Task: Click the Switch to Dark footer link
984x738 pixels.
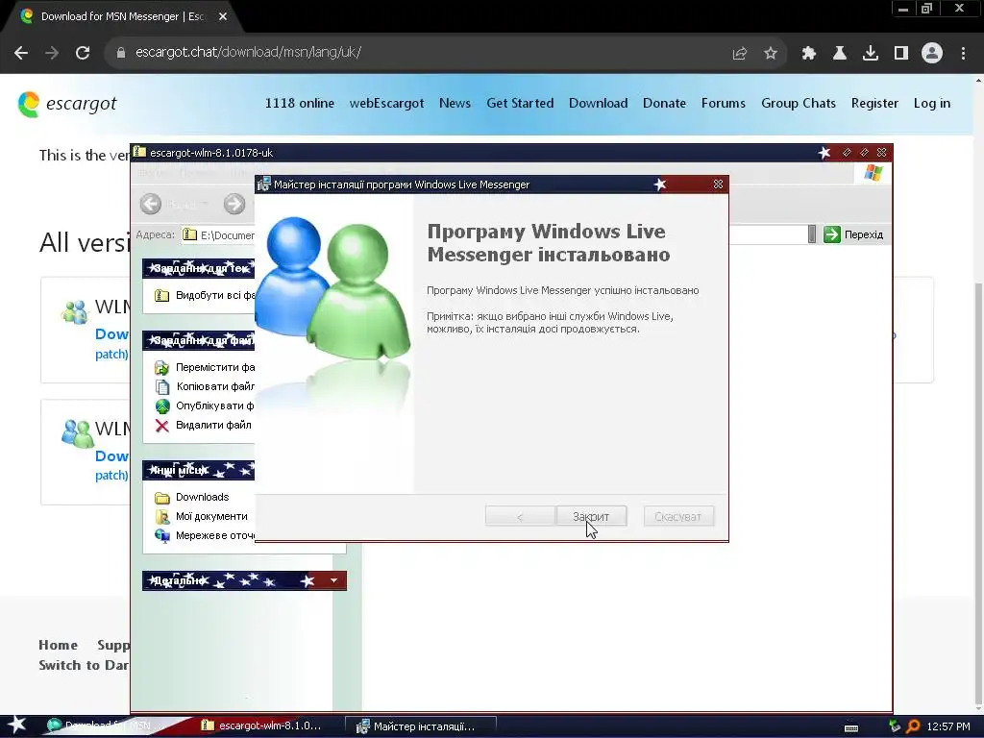Action: coord(84,665)
